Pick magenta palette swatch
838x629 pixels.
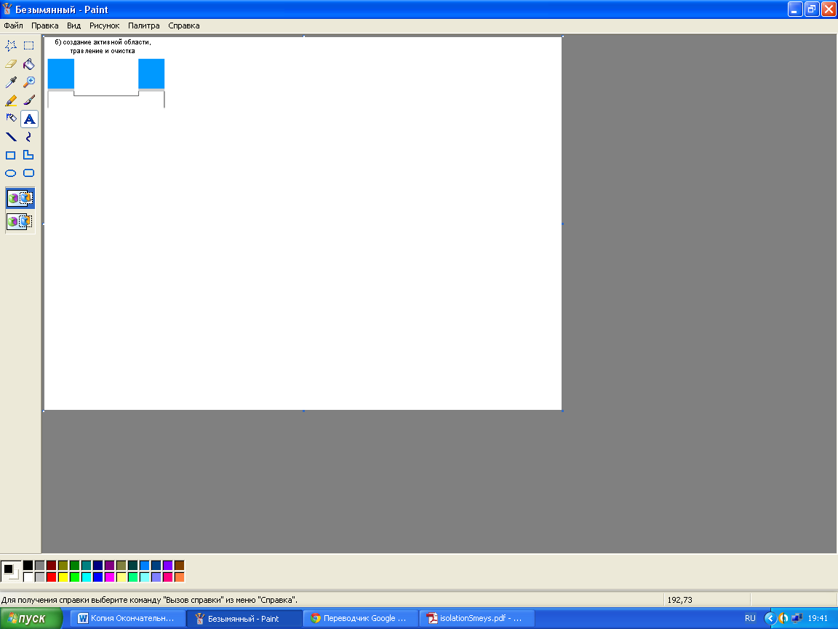coord(110,577)
